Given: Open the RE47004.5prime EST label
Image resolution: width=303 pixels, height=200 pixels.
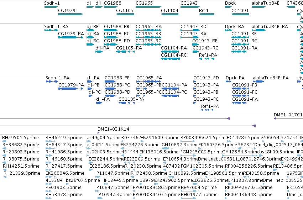Looking at the screenshot, I should [199, 188].
